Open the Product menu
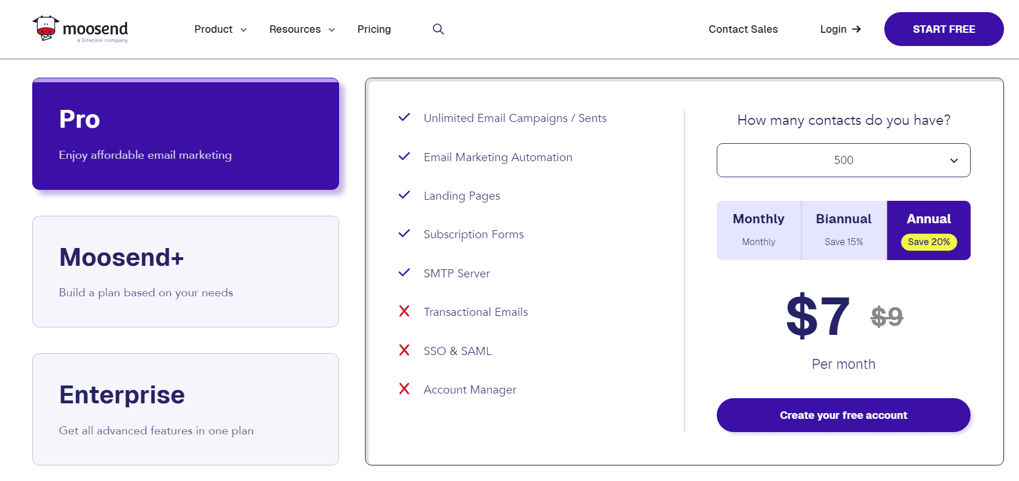 (220, 29)
